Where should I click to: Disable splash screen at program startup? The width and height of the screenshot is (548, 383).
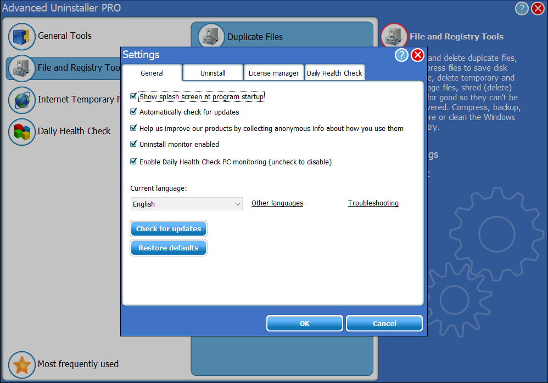133,96
